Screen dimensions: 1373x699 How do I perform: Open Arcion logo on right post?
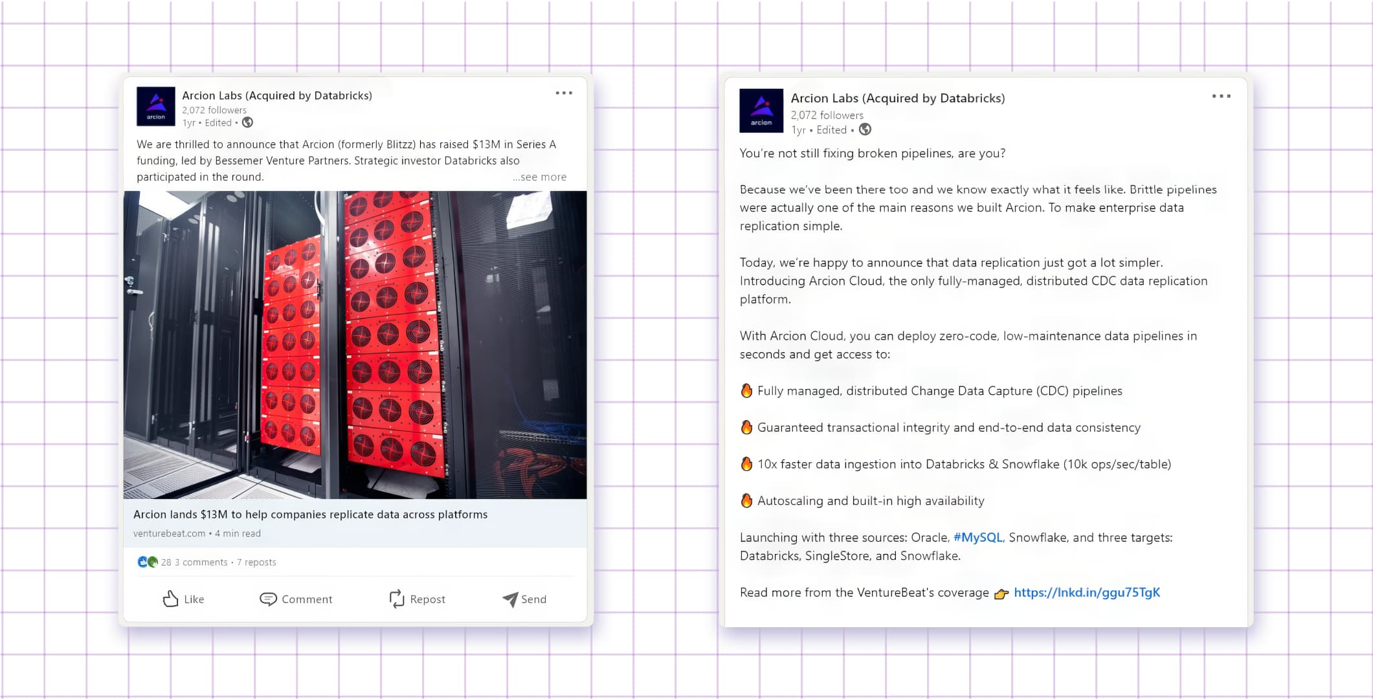point(761,111)
